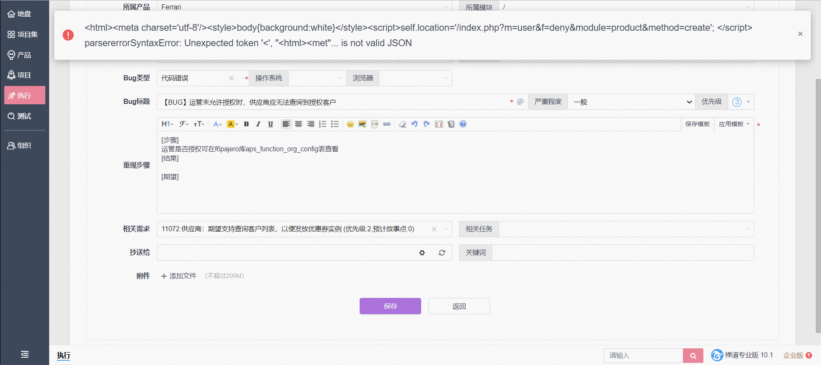Open the text color picker

(x=217, y=124)
